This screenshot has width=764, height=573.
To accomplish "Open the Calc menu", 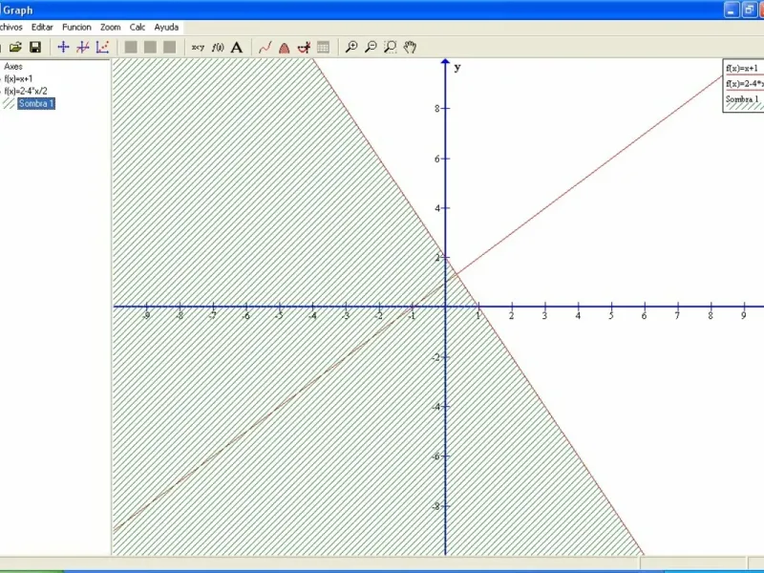I will click(138, 28).
